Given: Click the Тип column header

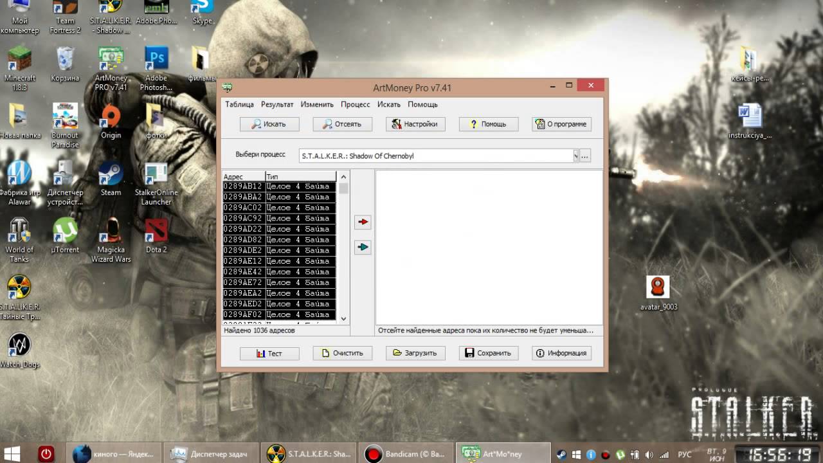Looking at the screenshot, I should coord(301,176).
